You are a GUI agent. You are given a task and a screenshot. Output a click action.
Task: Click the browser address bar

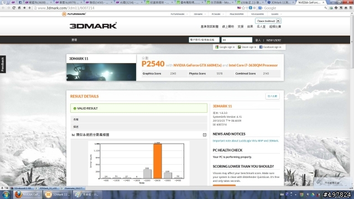pyautogui.click(x=133, y=8)
